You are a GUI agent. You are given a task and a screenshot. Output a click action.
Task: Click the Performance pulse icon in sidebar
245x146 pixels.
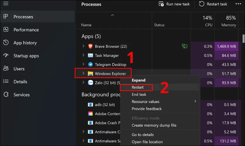point(6,29)
